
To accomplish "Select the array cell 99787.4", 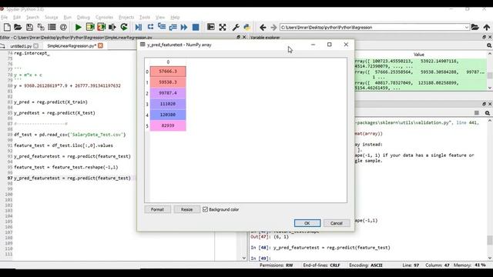I will pyautogui.click(x=168, y=93).
